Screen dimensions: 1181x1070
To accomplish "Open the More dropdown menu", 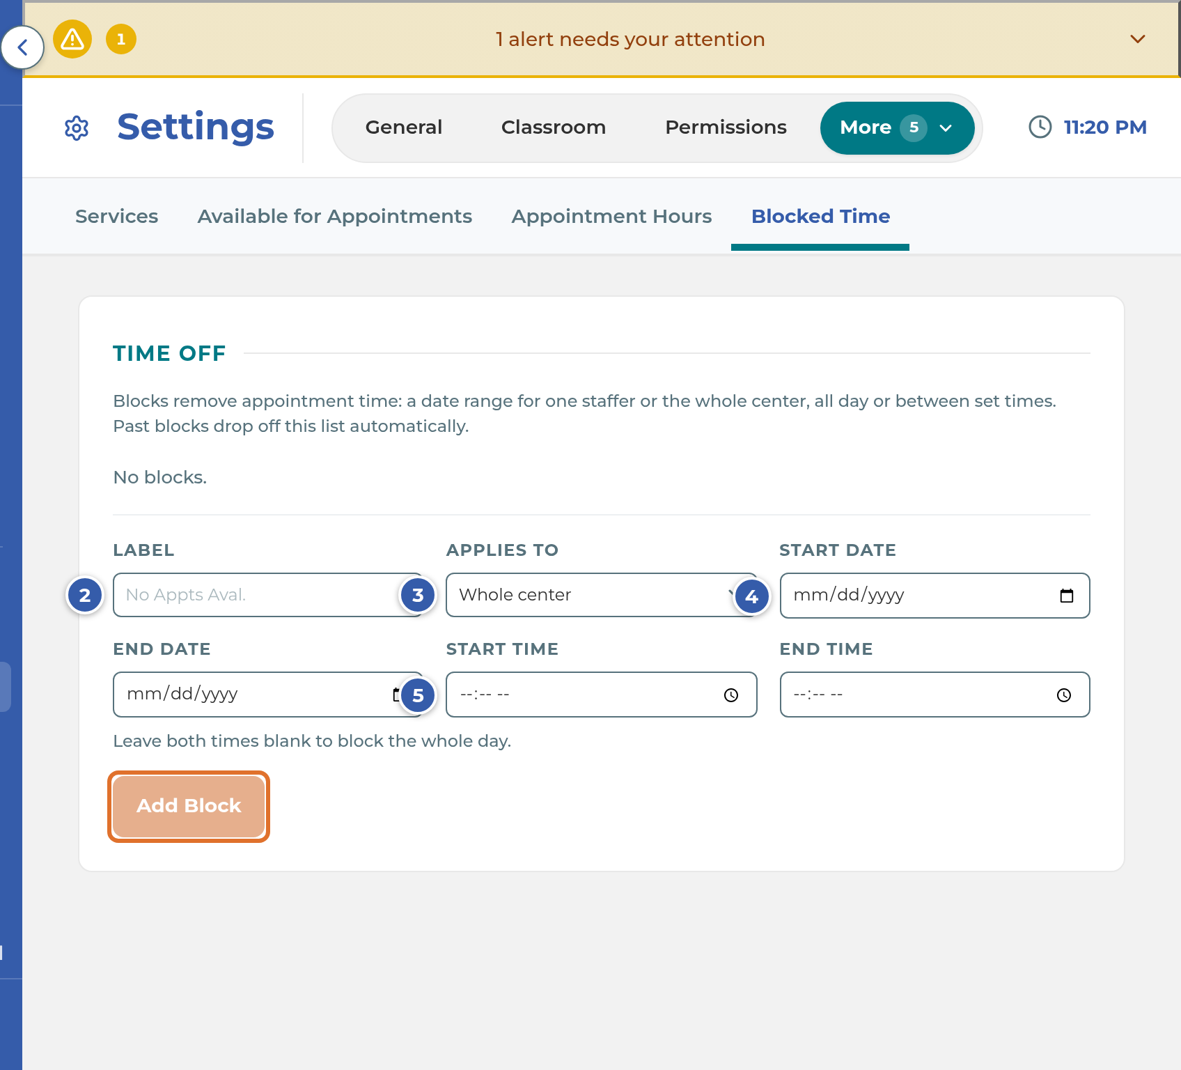I will (x=897, y=128).
